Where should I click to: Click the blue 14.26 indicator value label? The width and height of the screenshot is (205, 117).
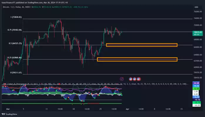coord(196,86)
